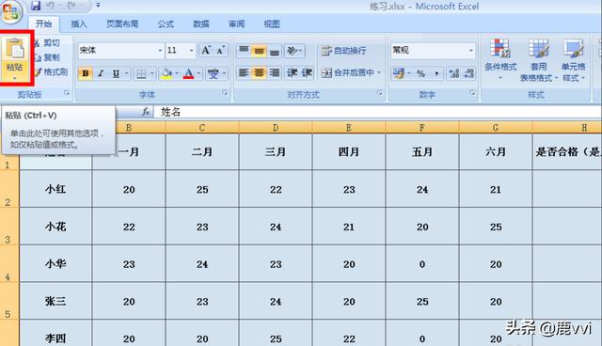Click the Undo icon in quick access

click(50, 6)
